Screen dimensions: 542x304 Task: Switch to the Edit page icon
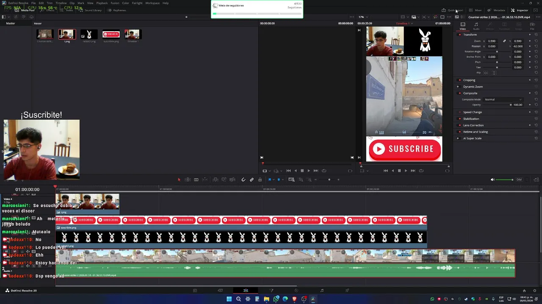click(x=246, y=290)
